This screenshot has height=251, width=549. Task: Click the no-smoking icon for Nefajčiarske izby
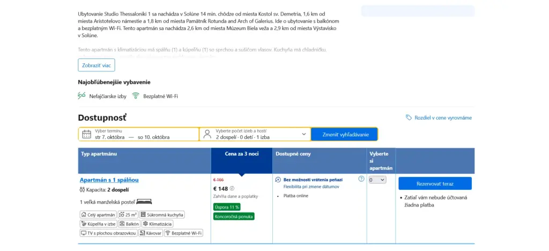coord(81,95)
